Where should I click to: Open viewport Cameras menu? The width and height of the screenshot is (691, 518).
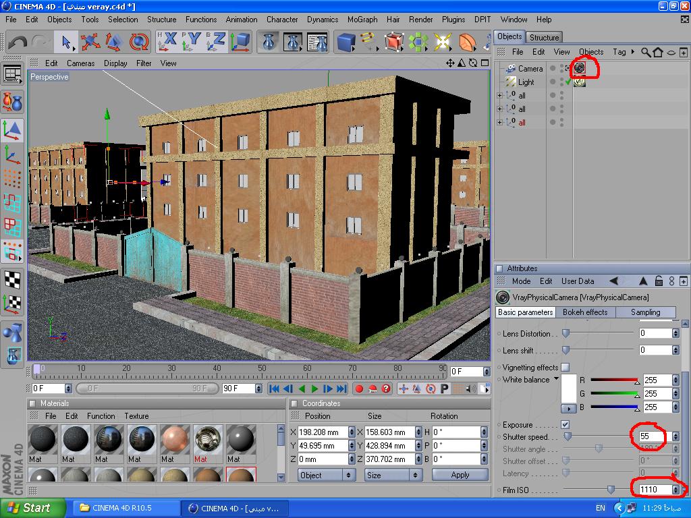point(81,63)
